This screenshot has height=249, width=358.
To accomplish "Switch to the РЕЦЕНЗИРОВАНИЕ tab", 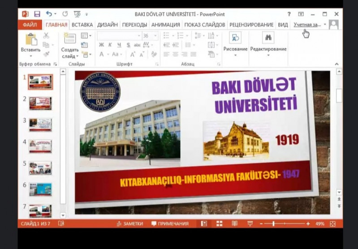I will click(x=251, y=25).
